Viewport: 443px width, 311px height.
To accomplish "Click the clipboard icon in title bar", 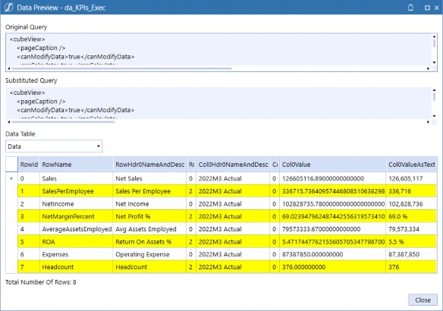I will tap(410, 8).
